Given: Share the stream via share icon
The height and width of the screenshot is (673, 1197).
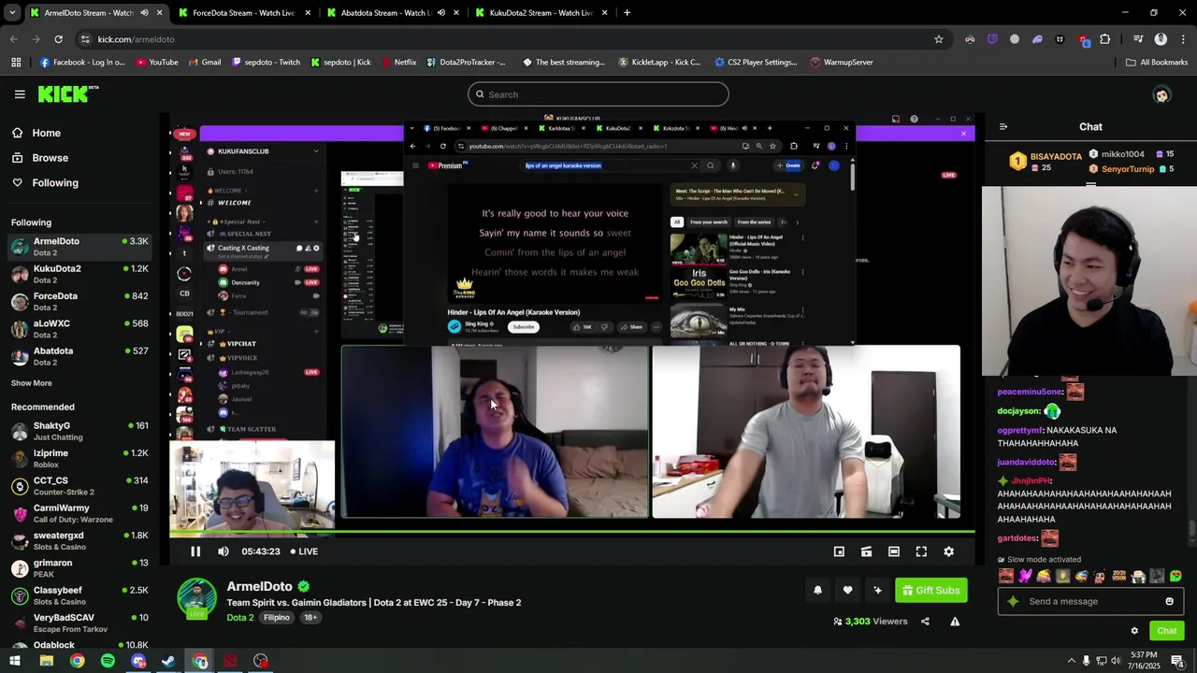Looking at the screenshot, I should (x=925, y=622).
